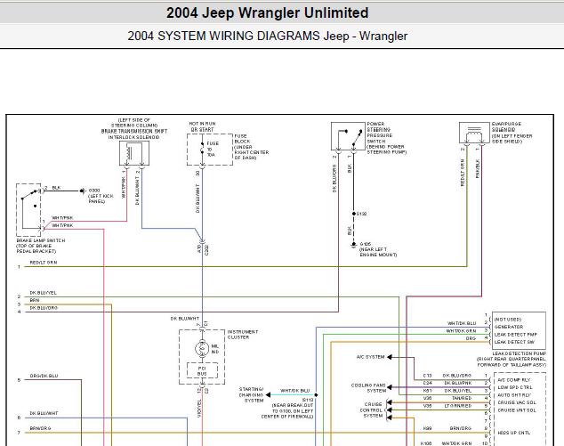This screenshot has width=564, height=446.
Task: Click the Power Steering Pressure Switch symbol
Action: 348,136
